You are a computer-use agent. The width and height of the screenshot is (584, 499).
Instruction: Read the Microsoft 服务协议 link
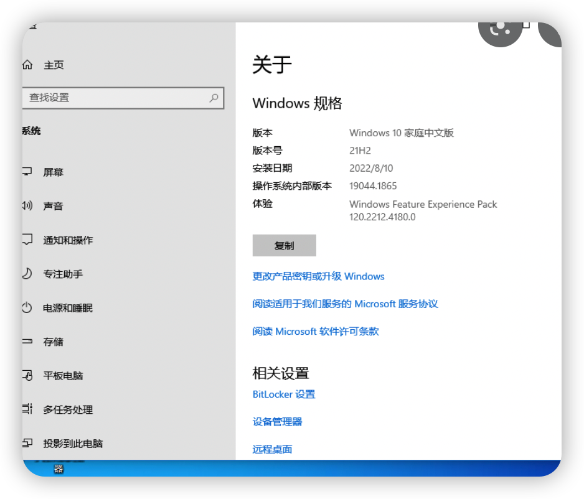point(344,304)
